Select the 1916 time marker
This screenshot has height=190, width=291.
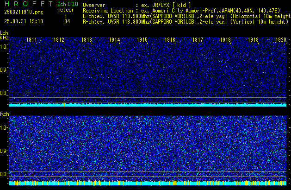pos(170,40)
